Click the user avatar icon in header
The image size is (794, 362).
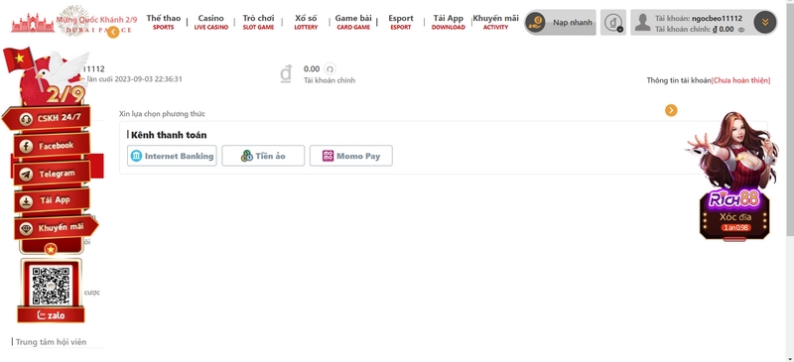(x=642, y=22)
